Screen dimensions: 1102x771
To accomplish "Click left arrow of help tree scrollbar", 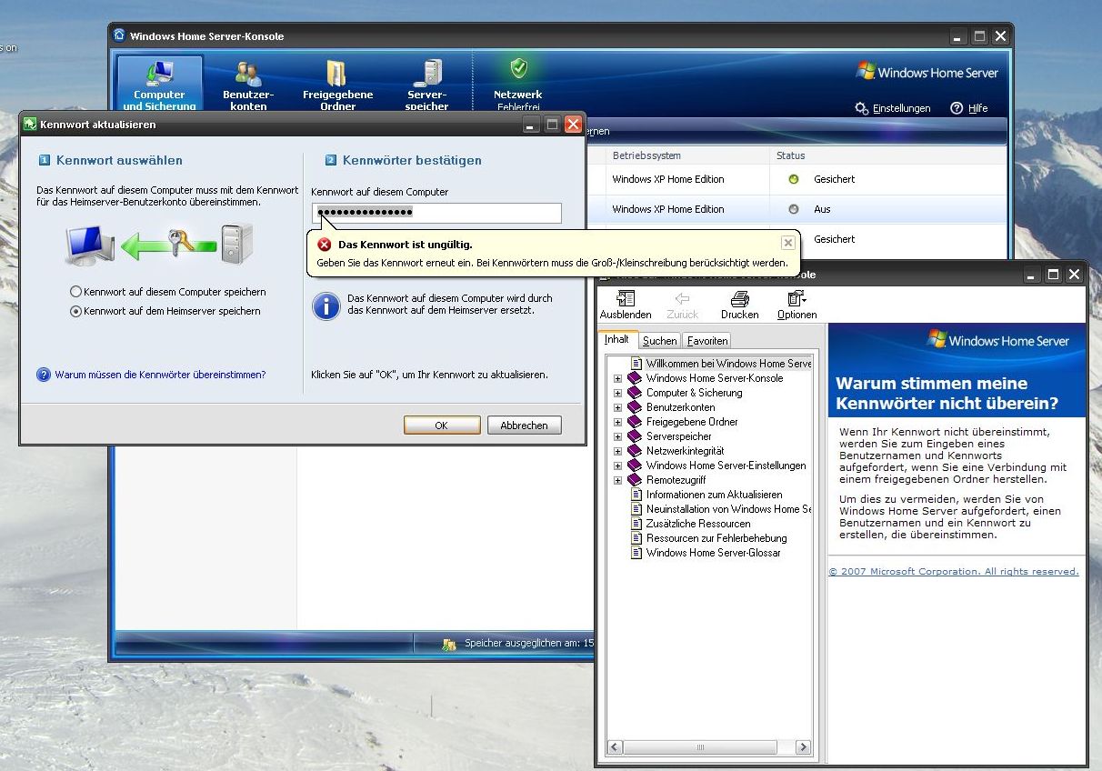I will click(x=615, y=747).
